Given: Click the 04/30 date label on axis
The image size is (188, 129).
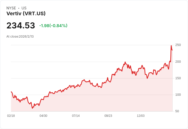Looking at the screenshot, I should tap(43, 116).
